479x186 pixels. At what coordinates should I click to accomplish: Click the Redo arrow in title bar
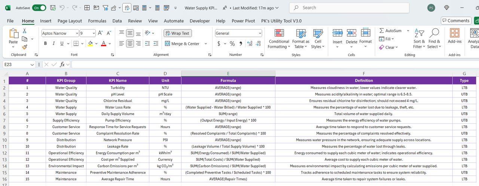[x=74, y=7]
